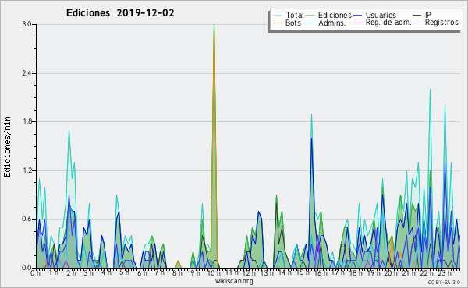Click the y-axis value 0.6
The width and height of the screenshot is (468, 288).
[27, 220]
